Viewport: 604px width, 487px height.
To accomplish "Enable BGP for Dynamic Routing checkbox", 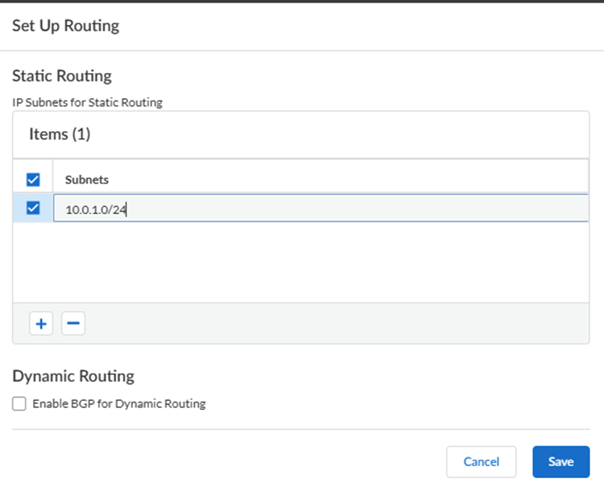I will click(19, 404).
